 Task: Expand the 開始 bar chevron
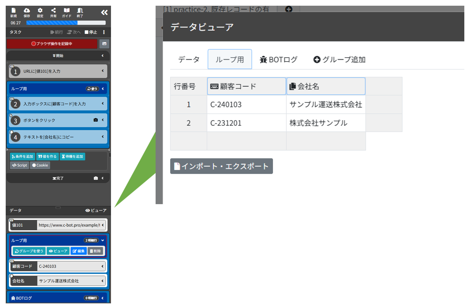tap(103, 56)
